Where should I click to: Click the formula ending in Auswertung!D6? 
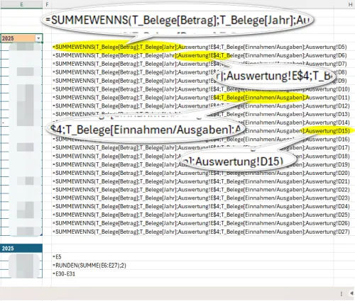click(200, 55)
